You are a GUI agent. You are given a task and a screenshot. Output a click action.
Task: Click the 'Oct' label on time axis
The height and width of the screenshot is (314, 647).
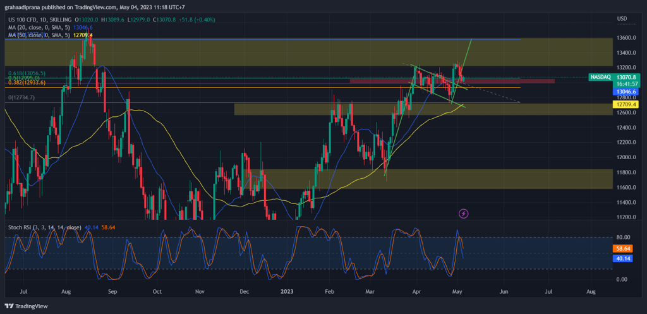point(157,291)
